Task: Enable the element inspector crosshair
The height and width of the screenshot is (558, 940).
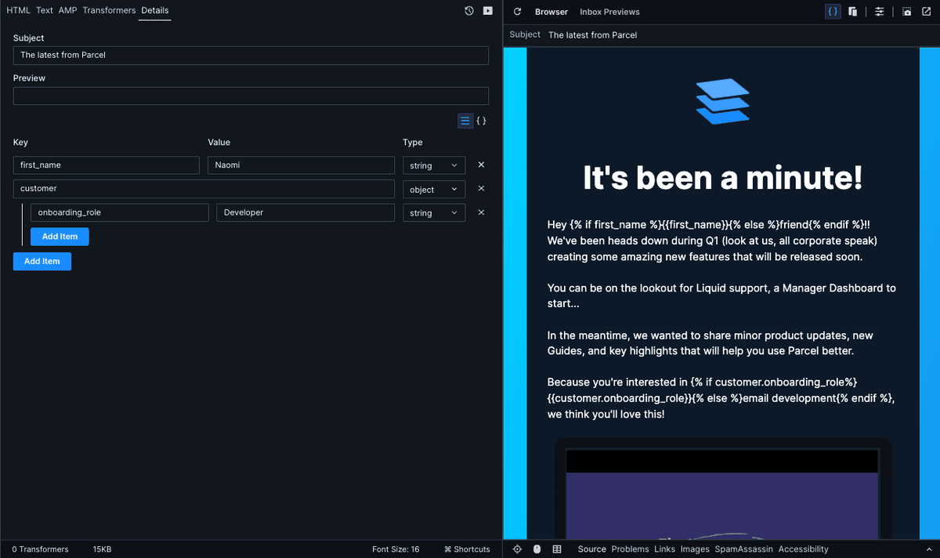Action: 517,549
